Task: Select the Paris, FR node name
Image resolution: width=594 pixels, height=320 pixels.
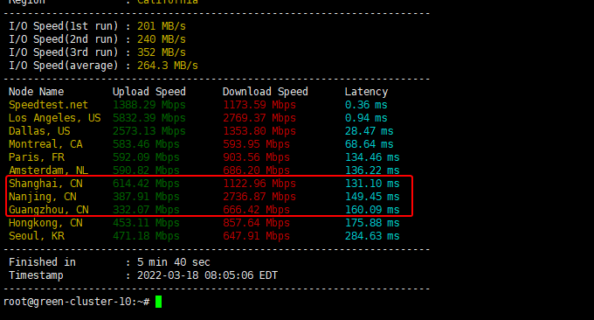Action: pyautogui.click(x=37, y=157)
